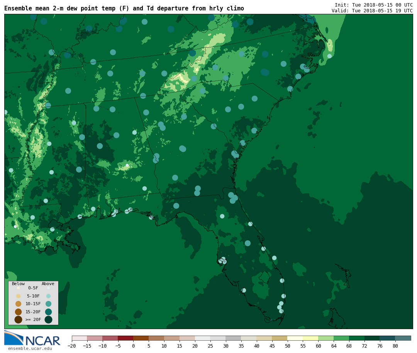417x353 pixels.
Task: Click the Below 15-20F legend circle
Action: [19, 312]
